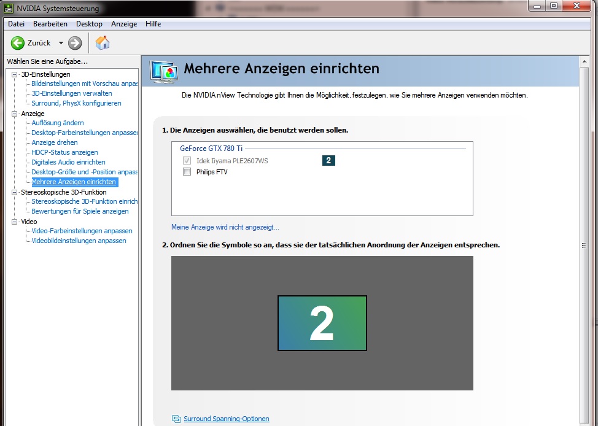598x426 pixels.
Task: Open the Desktop menu
Action: (89, 24)
